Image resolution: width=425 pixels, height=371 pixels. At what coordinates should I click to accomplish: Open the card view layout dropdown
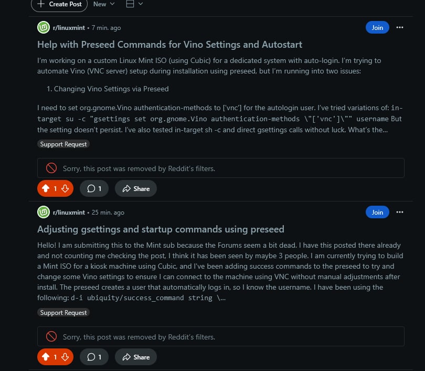pyautogui.click(x=134, y=4)
